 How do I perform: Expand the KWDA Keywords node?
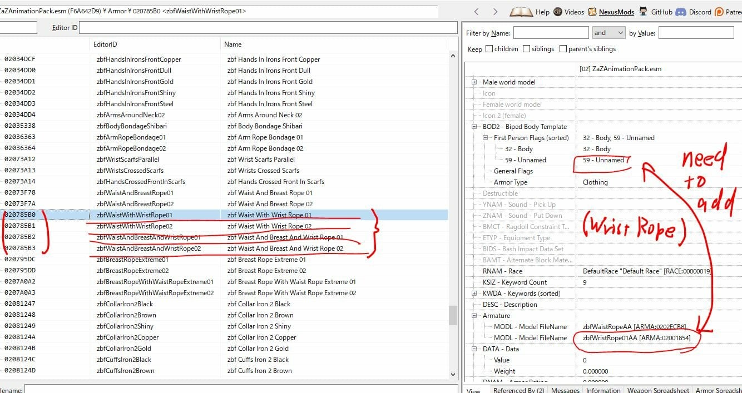[474, 293]
